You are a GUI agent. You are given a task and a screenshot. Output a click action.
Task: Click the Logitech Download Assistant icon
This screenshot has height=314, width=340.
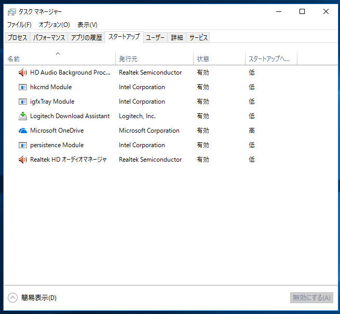tap(23, 116)
